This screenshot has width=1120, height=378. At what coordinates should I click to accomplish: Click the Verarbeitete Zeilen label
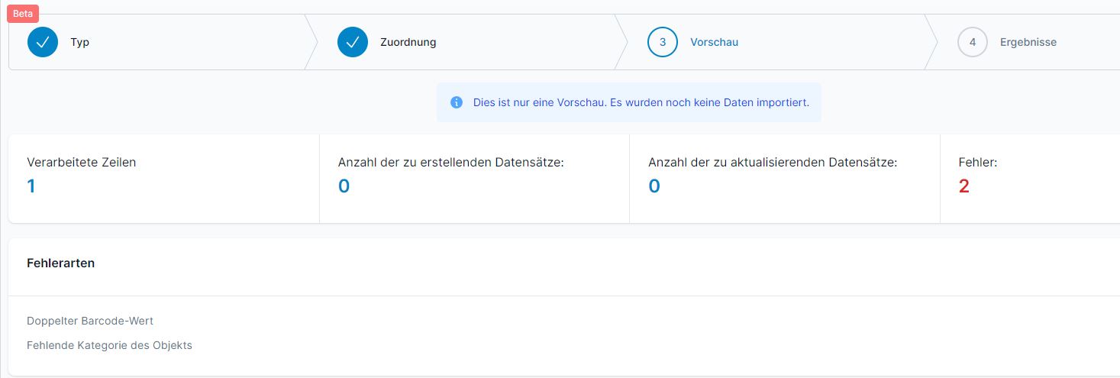pos(82,162)
